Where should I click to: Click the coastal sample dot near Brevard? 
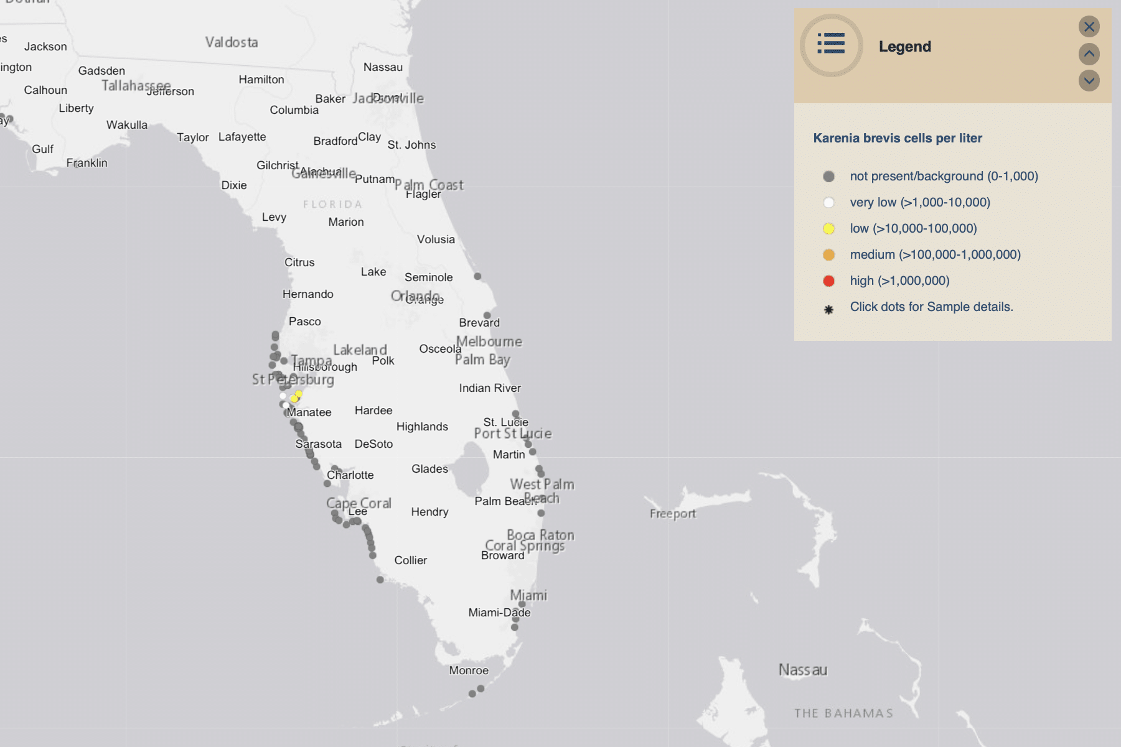coord(487,315)
